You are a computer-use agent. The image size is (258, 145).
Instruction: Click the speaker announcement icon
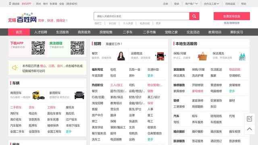[15, 68]
